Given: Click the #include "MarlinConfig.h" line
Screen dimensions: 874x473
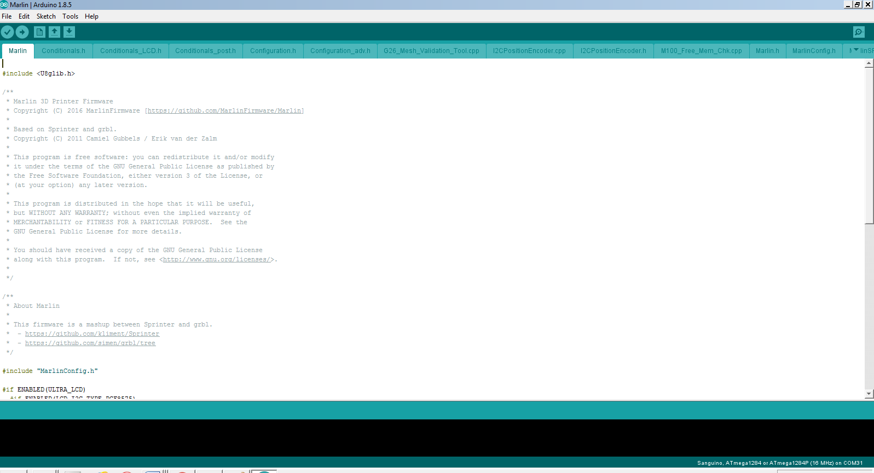Looking at the screenshot, I should (x=50, y=371).
